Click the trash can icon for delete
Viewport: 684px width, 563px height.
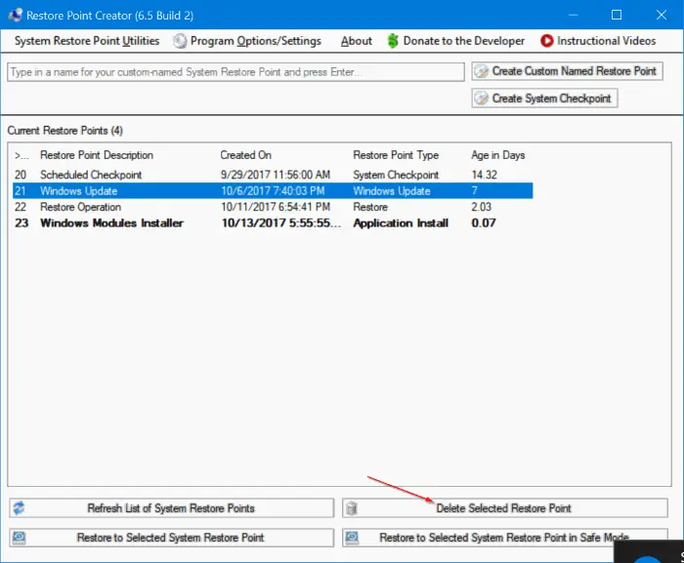coord(352,508)
